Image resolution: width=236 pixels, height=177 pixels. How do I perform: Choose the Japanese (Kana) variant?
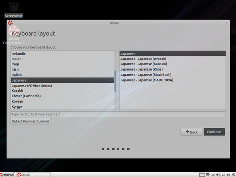pos(173,69)
